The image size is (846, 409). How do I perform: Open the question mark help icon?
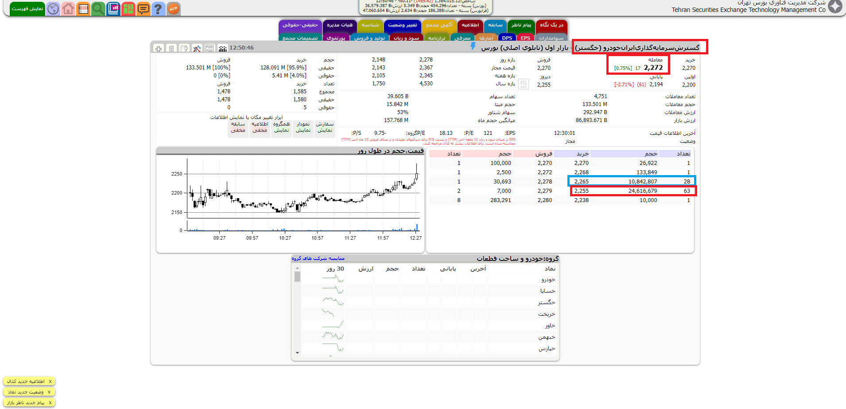point(158,9)
